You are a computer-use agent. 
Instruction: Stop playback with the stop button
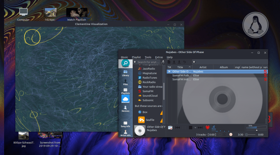point(191,128)
